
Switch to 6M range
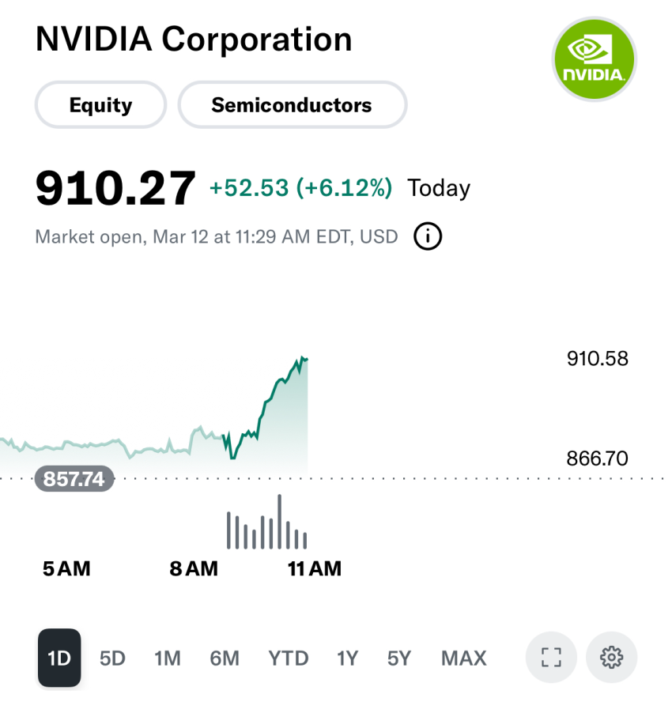(x=225, y=658)
